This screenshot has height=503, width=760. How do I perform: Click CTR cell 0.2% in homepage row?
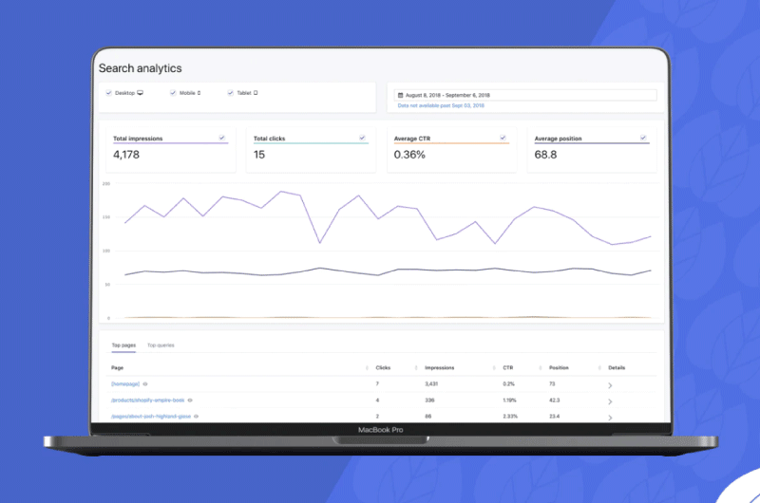tap(508, 384)
